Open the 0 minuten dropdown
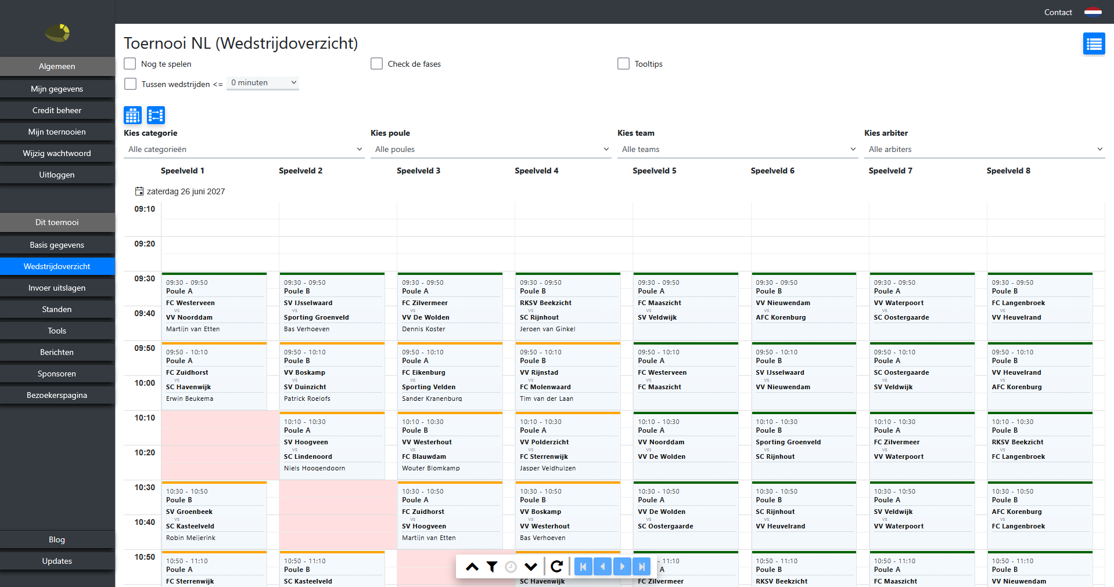1114x587 pixels. click(263, 83)
